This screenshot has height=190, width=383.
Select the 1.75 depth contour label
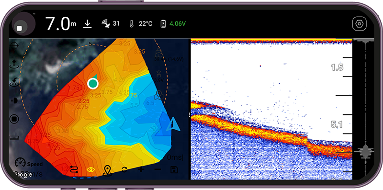(x=74, y=88)
